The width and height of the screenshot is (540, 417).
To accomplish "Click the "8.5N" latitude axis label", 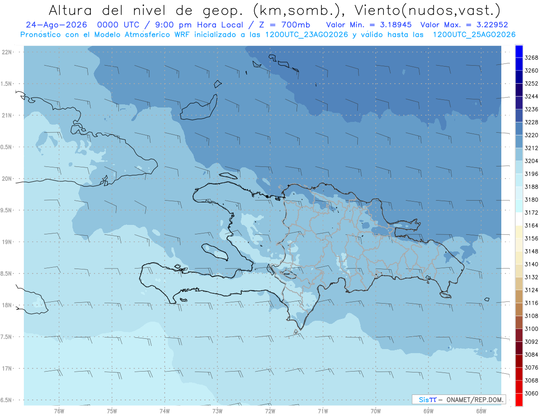I will tap(7, 274).
